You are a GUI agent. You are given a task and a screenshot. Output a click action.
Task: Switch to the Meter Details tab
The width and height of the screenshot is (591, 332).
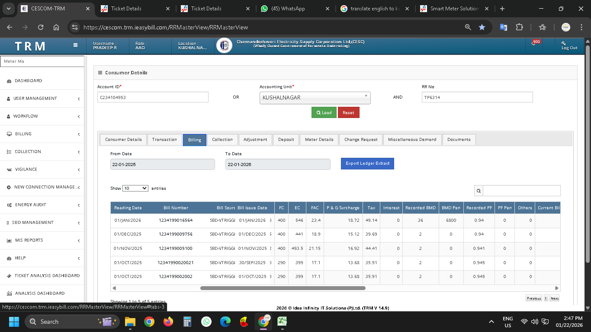[x=319, y=140]
